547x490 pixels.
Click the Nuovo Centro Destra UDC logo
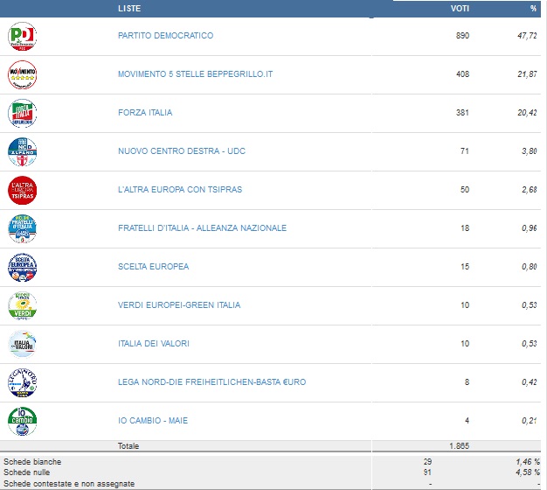(x=23, y=151)
